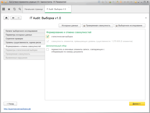Screen dimensions: 150x113
Task: Open Favorites star in navigation panel
Action: pos(9,9)
